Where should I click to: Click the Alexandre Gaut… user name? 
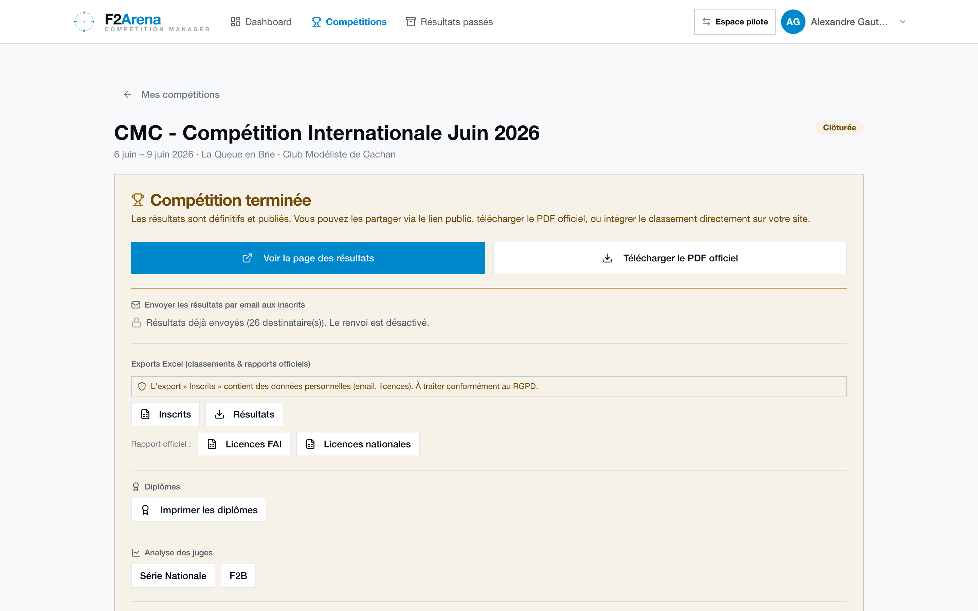(849, 22)
